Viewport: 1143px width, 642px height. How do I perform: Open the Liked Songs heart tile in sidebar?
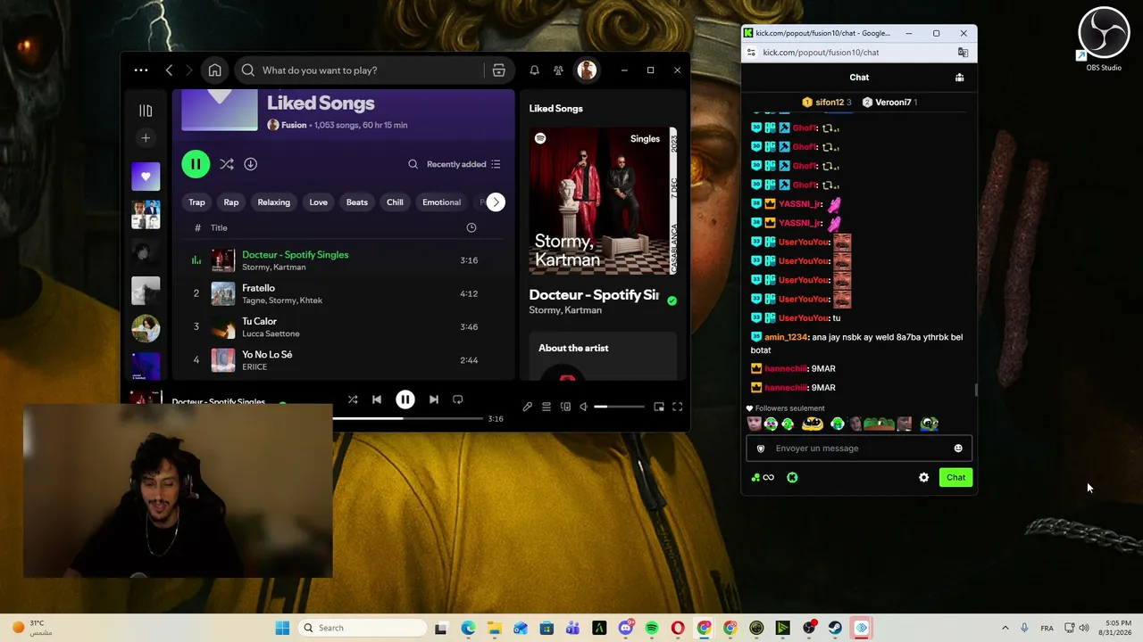[x=146, y=177]
